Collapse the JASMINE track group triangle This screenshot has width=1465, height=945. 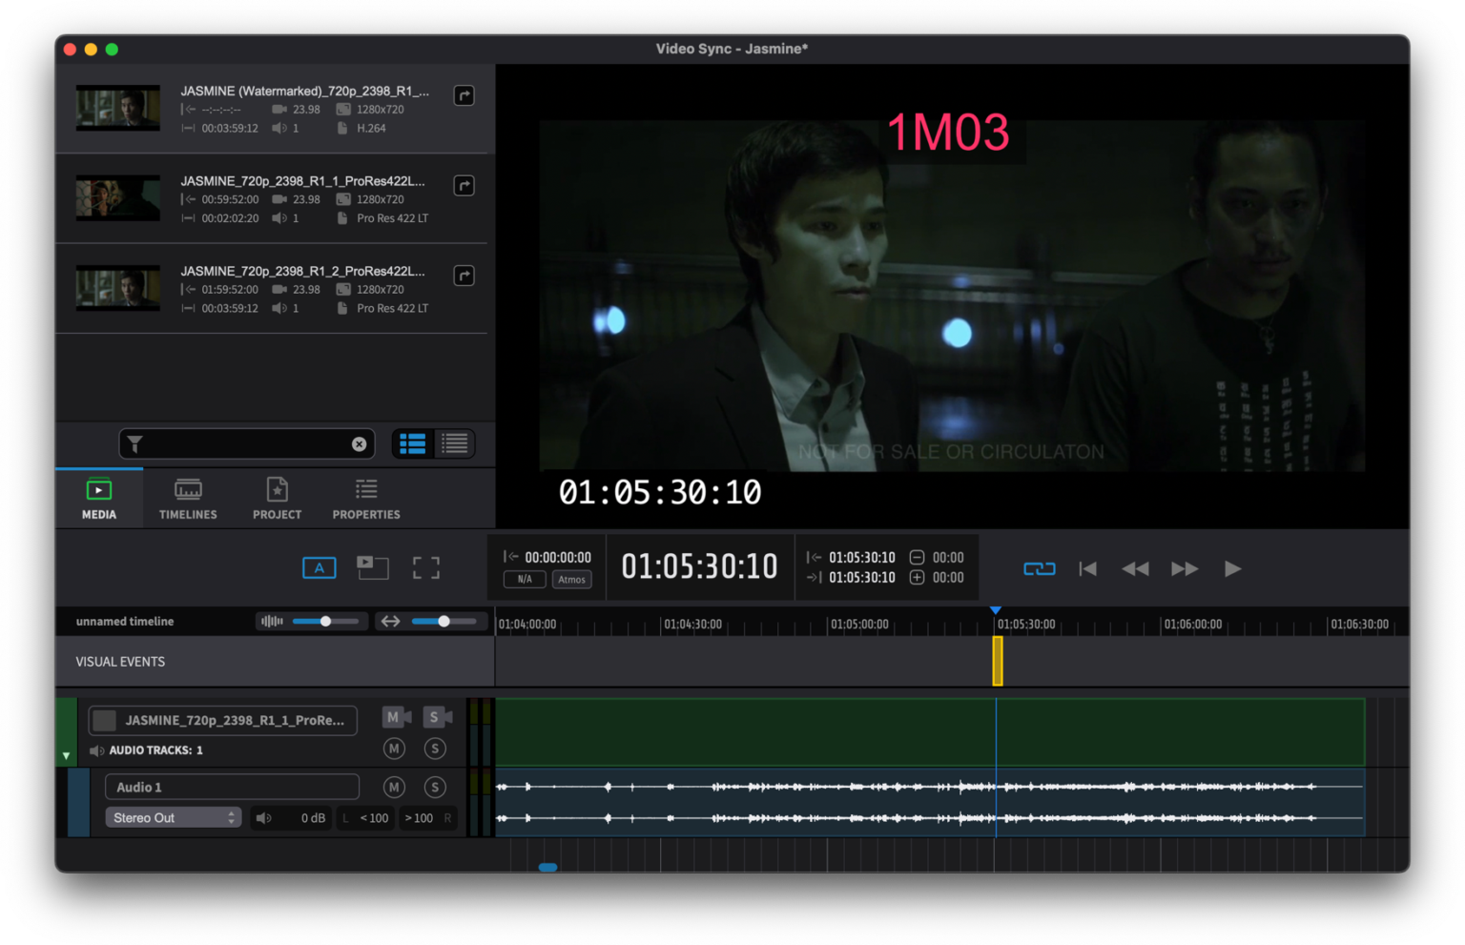pyautogui.click(x=66, y=754)
